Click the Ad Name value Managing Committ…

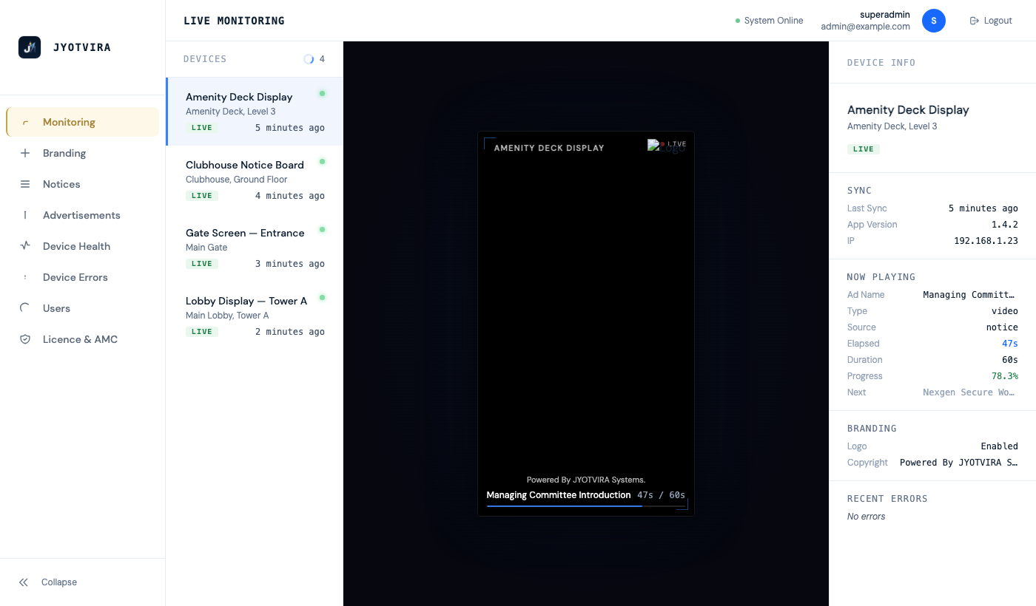click(970, 295)
